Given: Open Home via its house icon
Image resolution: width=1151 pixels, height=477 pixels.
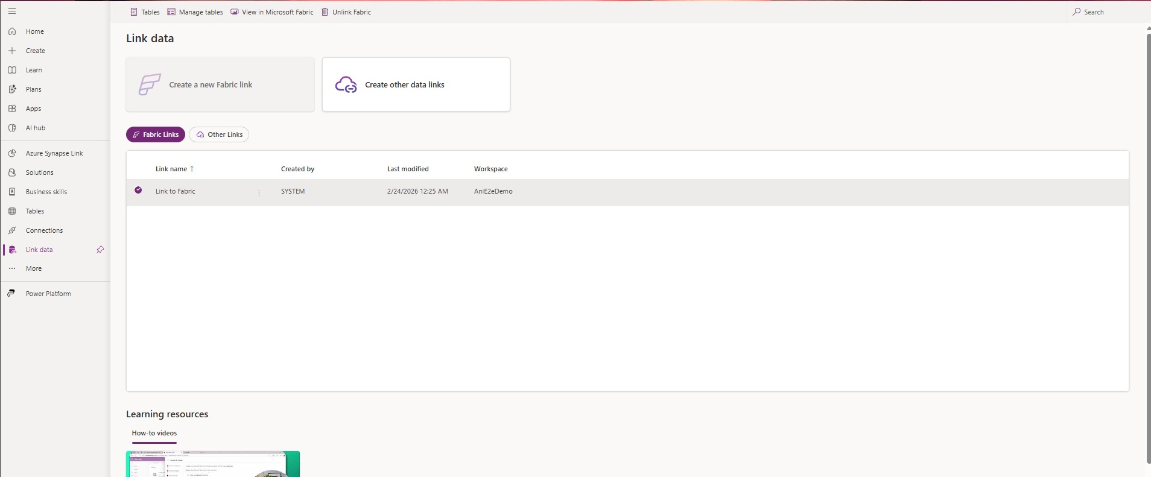Looking at the screenshot, I should point(12,31).
